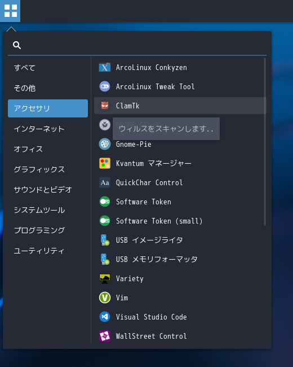
Task: Launch Vim by its label
Action: coord(122,298)
